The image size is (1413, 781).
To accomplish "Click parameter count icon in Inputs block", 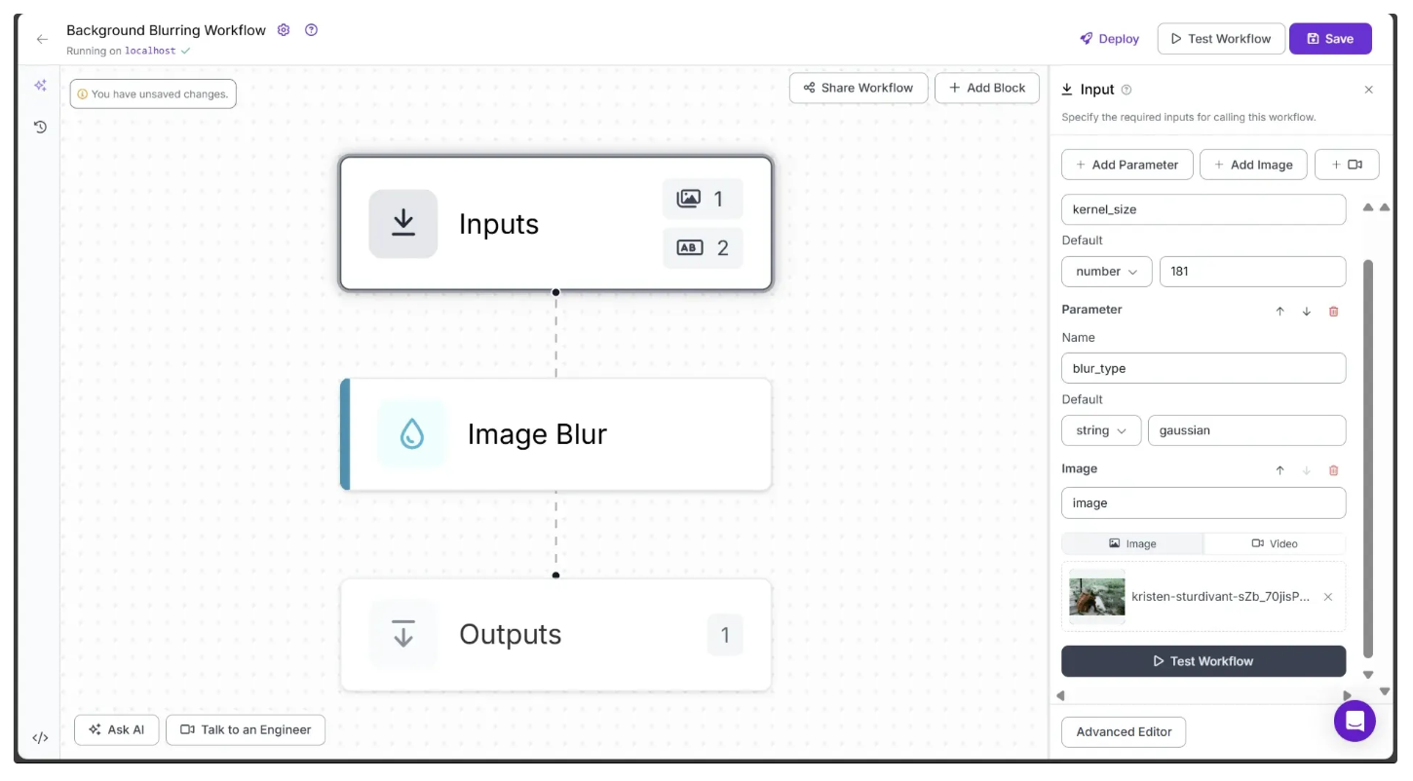I will (690, 247).
